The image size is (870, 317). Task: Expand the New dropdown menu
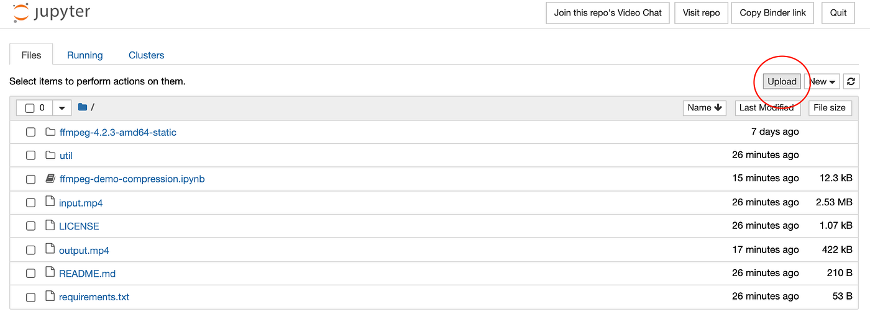click(x=822, y=81)
